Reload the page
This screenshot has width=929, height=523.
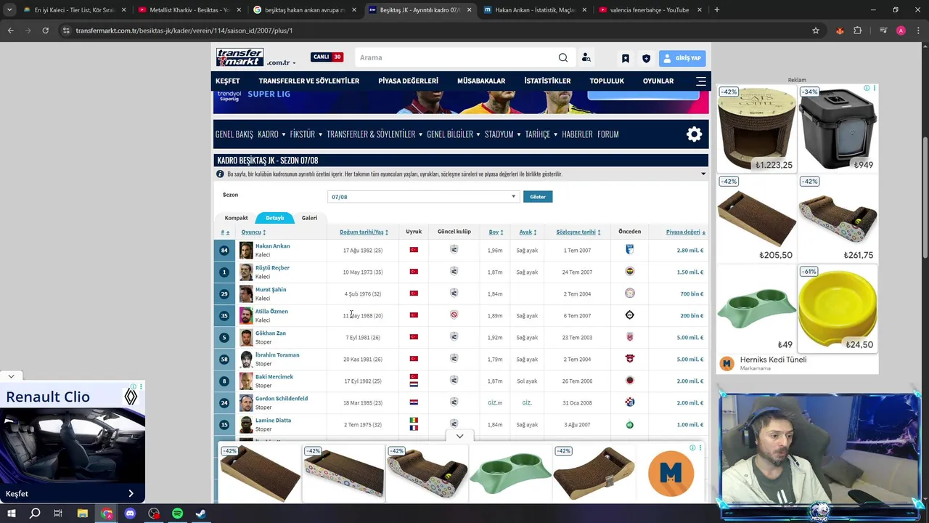45,31
